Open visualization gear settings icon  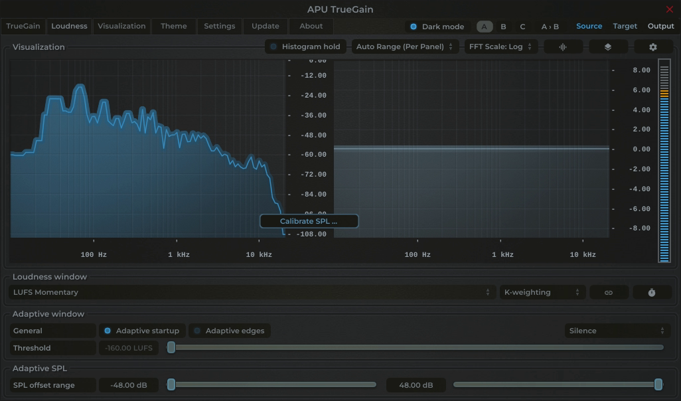tap(652, 47)
